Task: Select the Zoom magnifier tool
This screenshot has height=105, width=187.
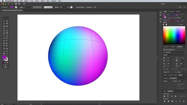Action: (7, 54)
